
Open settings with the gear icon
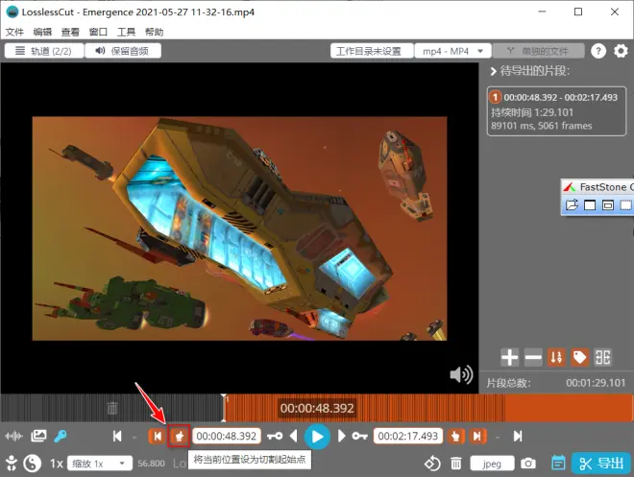[x=621, y=51]
